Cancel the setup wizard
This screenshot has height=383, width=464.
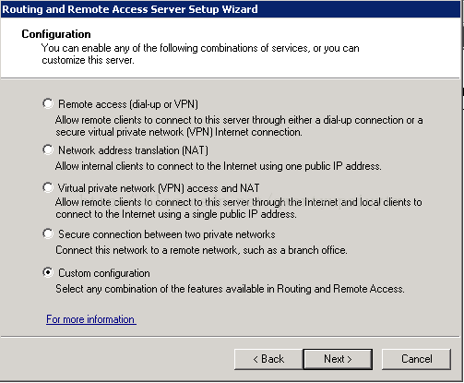(x=416, y=359)
